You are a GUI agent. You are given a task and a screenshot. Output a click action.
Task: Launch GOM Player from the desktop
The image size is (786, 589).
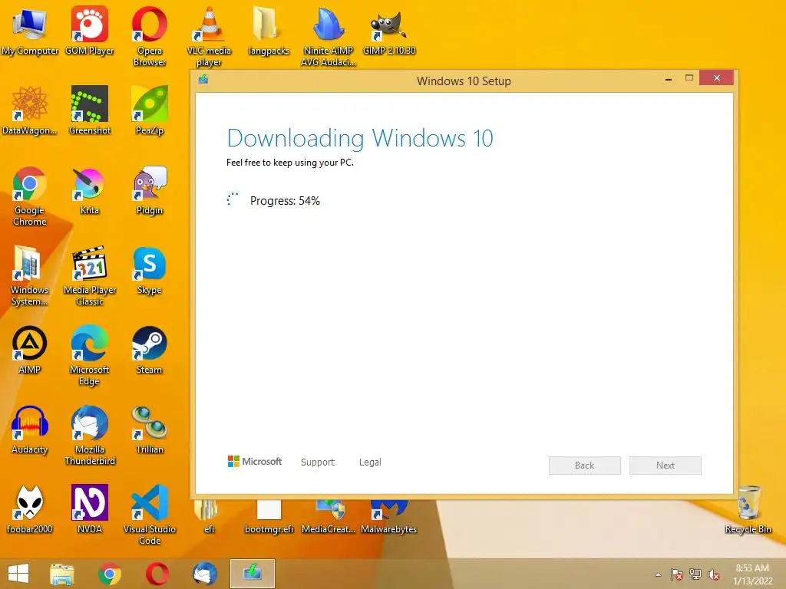(x=89, y=31)
